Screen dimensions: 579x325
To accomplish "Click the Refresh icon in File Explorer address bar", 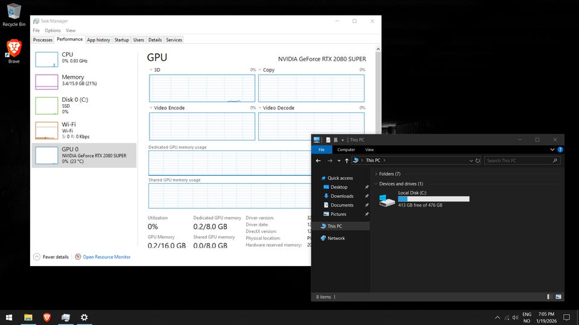I will coord(478,161).
